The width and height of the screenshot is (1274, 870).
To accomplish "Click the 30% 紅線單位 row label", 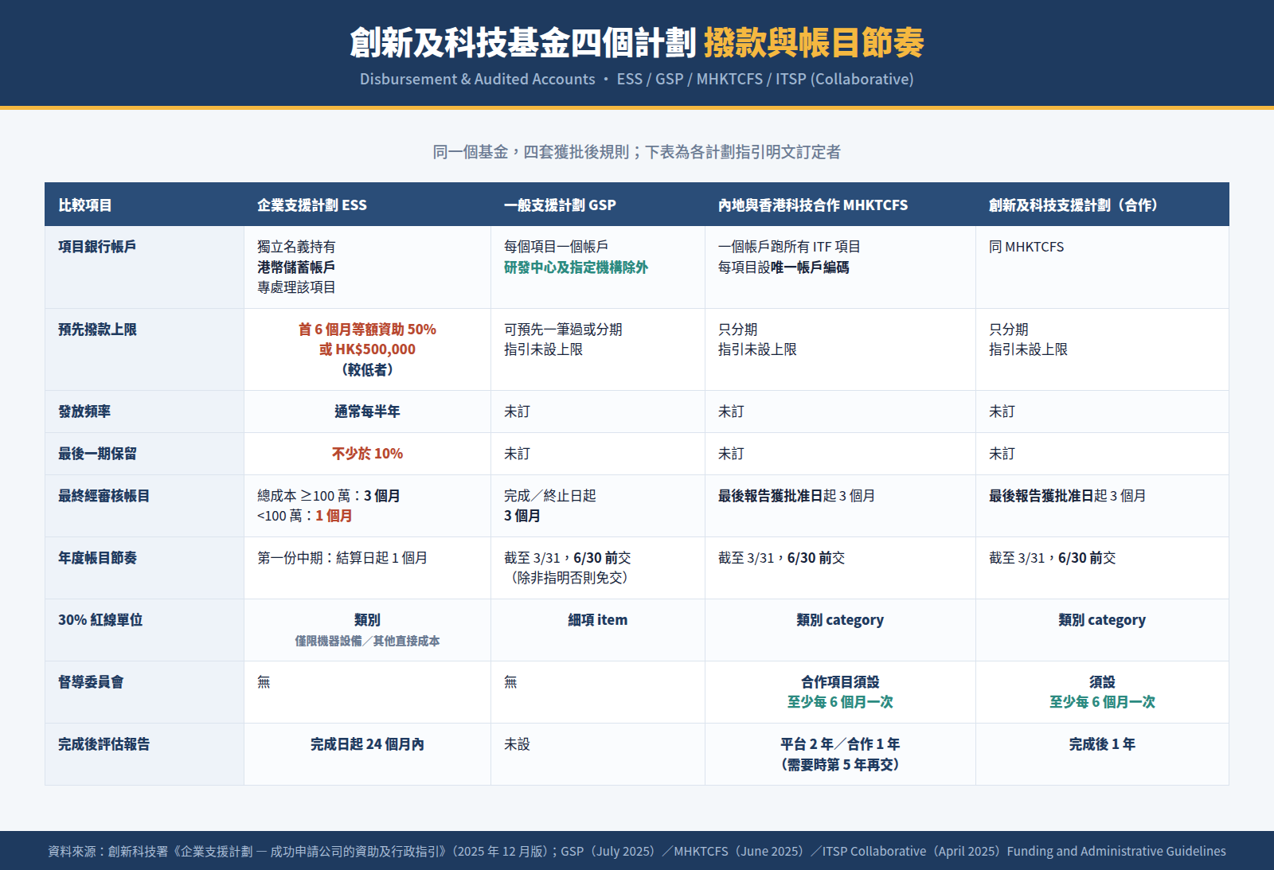I will [100, 620].
